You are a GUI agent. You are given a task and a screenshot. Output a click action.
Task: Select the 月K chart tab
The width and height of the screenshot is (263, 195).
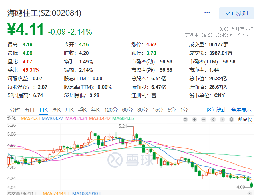69,110
